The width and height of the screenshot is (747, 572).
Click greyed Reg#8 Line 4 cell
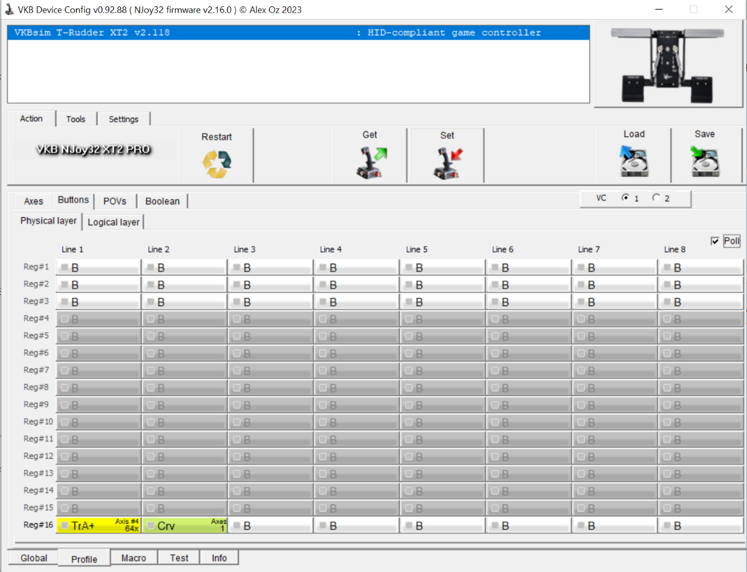pos(357,388)
